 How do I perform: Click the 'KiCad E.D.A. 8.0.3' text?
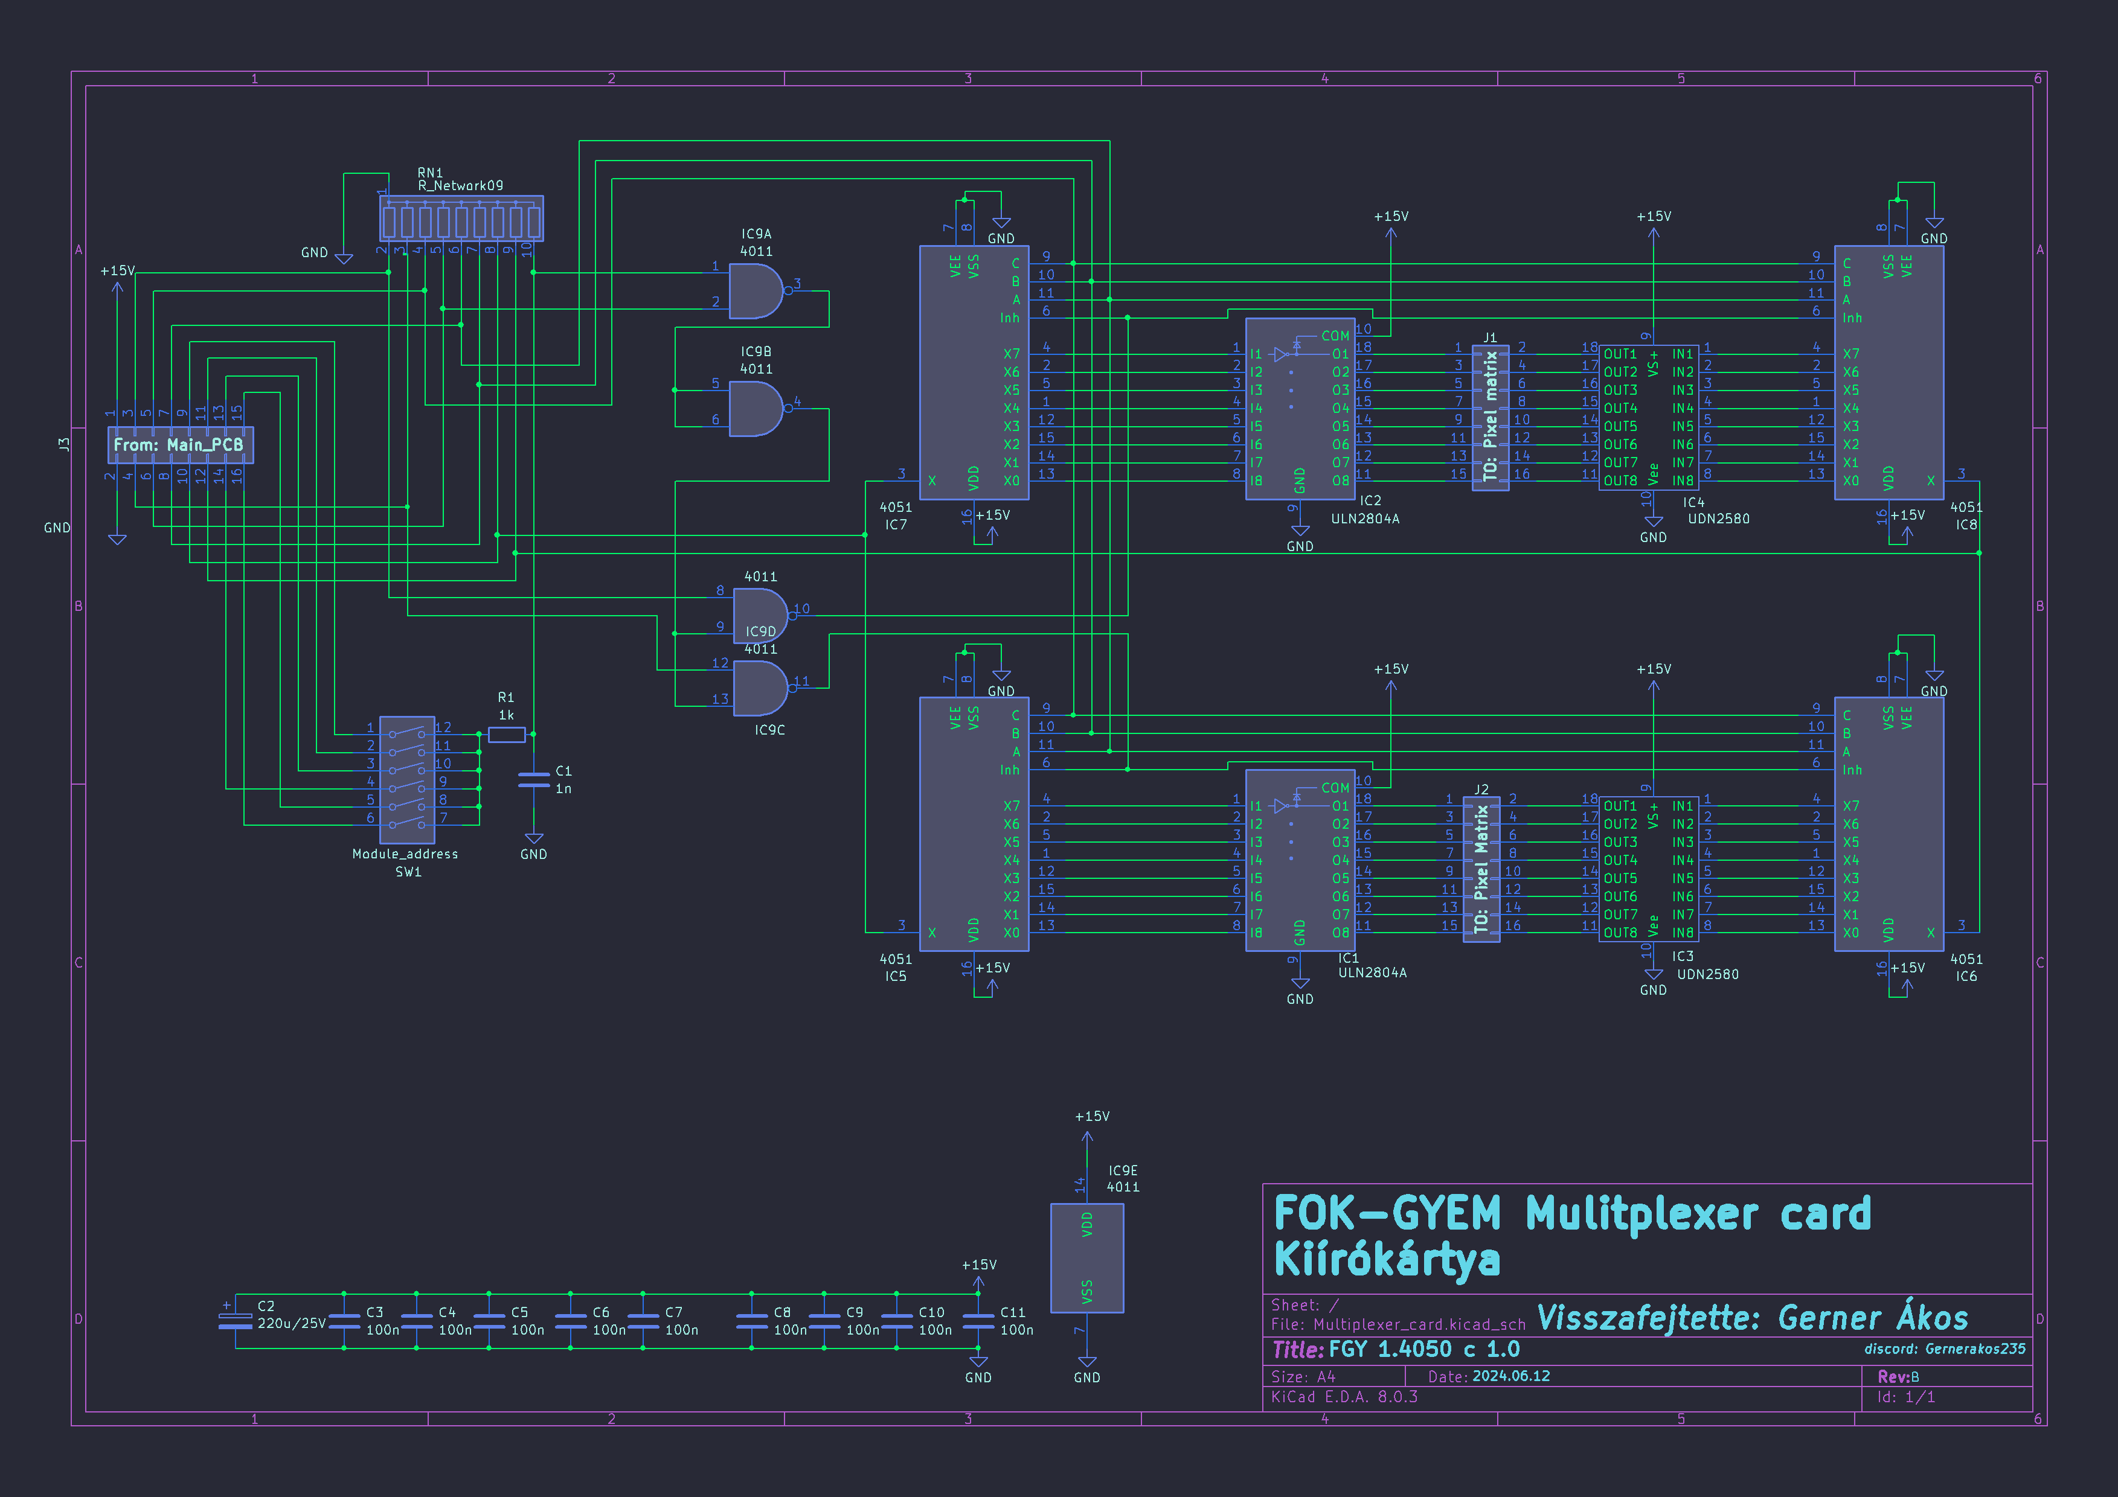point(1344,1397)
